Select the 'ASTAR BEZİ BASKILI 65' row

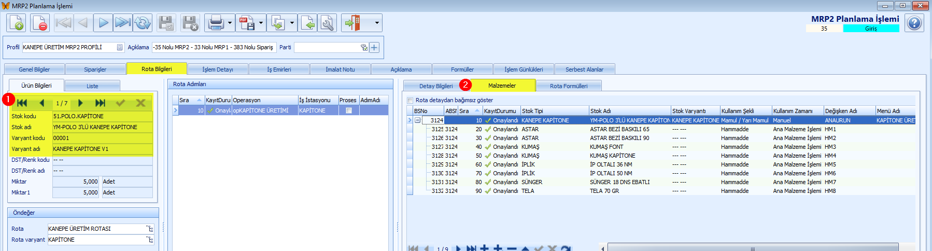(664, 129)
